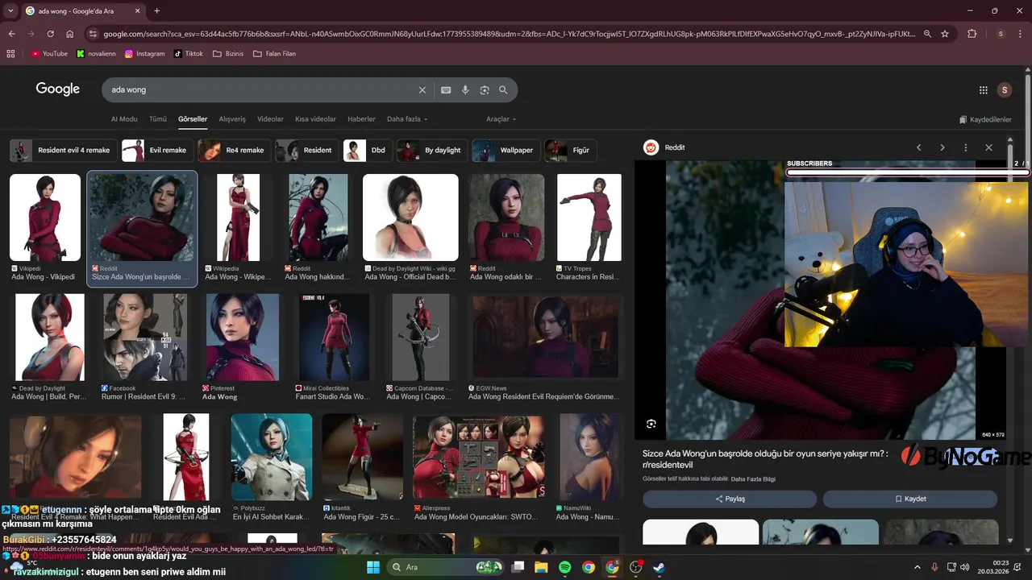Switch to Haberler tab
Viewport: 1032px width, 580px height.
point(361,119)
